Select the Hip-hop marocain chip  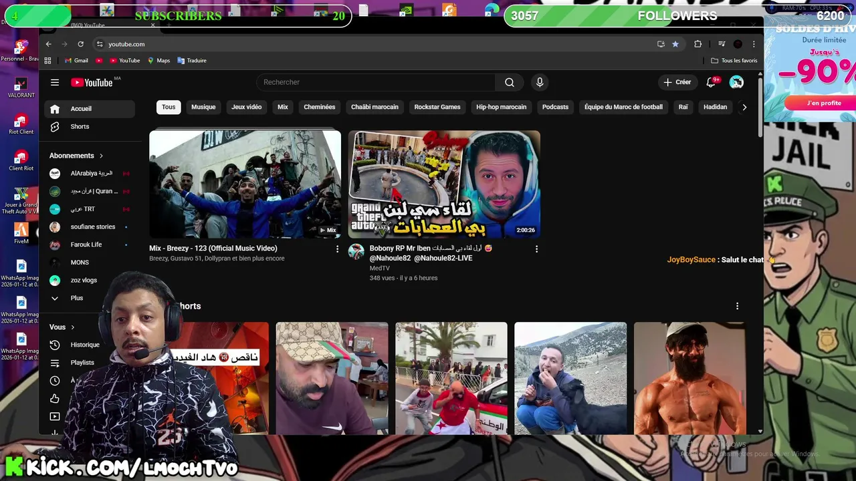[502, 107]
